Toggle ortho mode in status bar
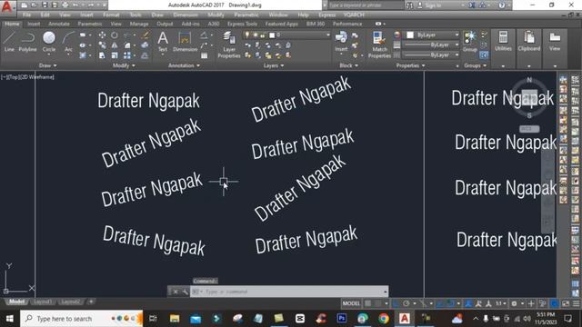This screenshot has width=582, height=327. point(396,303)
